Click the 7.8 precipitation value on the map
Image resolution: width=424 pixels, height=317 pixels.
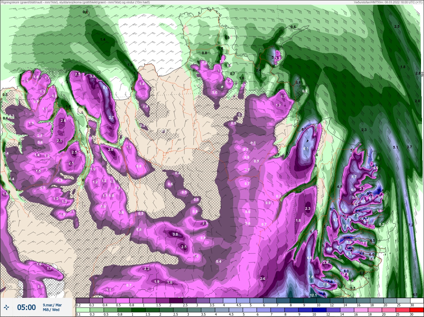coord(311,277)
